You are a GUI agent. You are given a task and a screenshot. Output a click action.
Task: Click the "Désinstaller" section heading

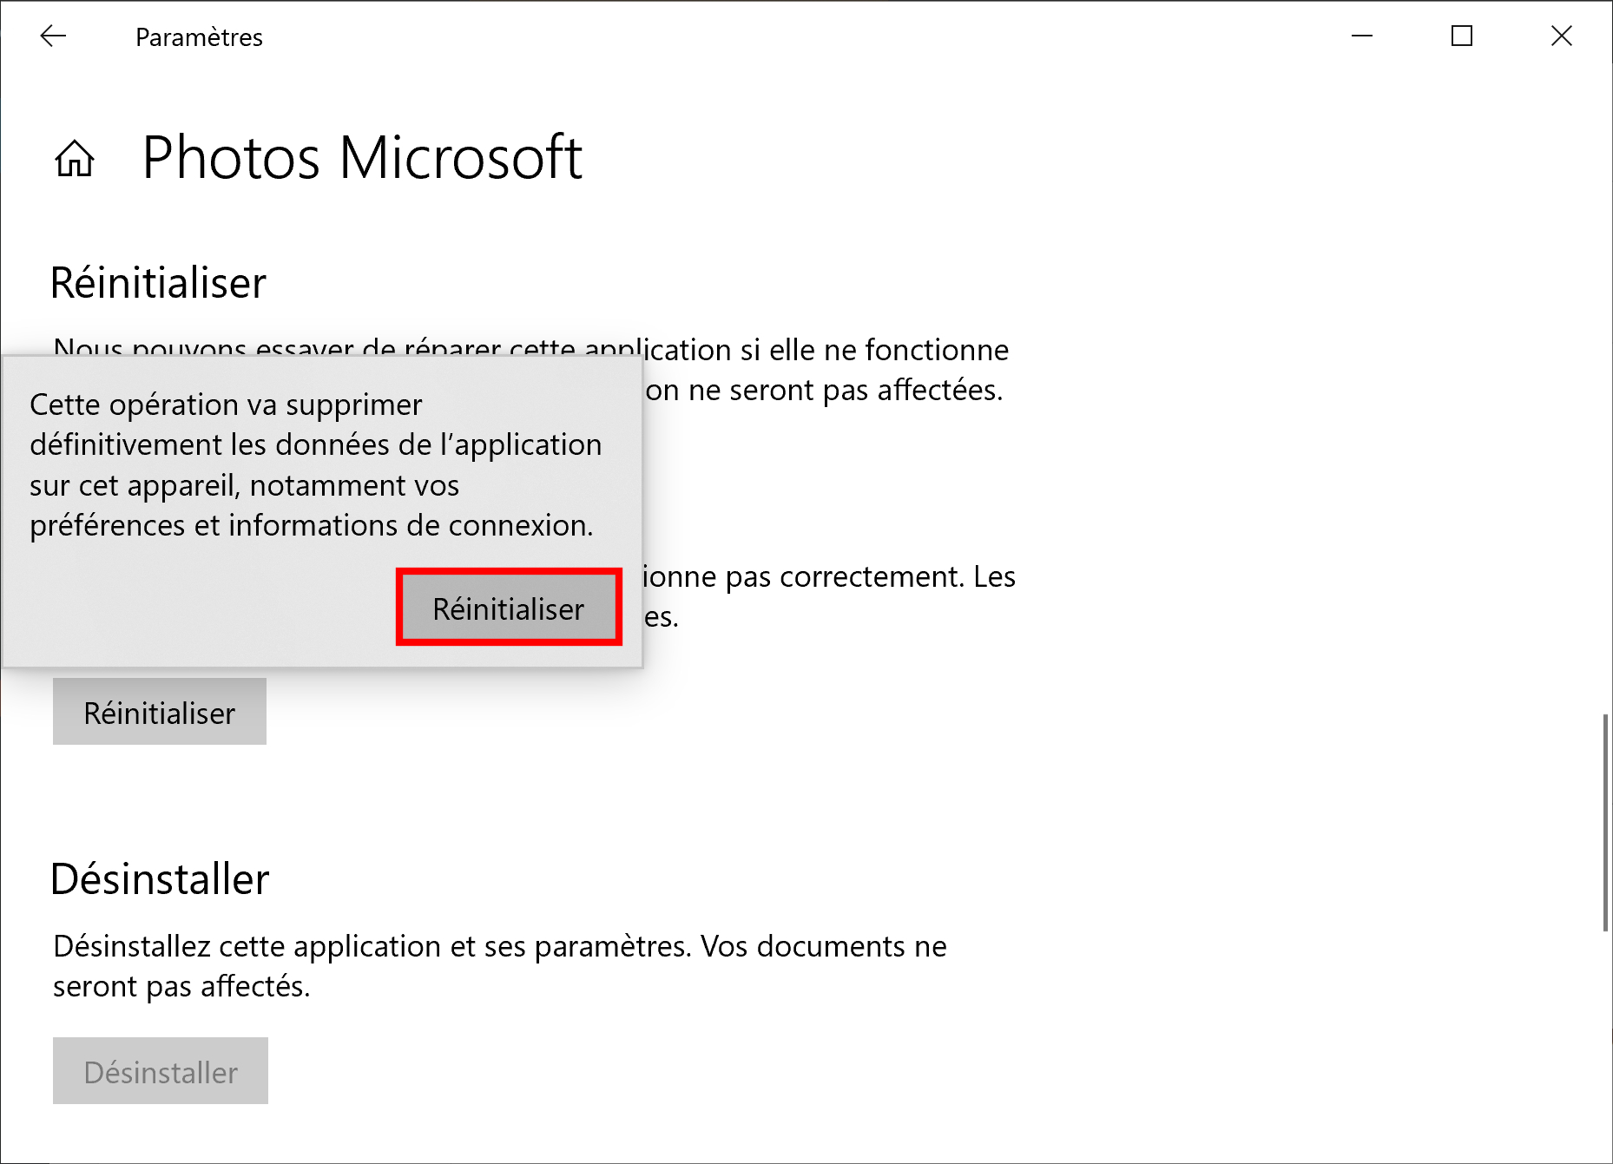tap(161, 879)
